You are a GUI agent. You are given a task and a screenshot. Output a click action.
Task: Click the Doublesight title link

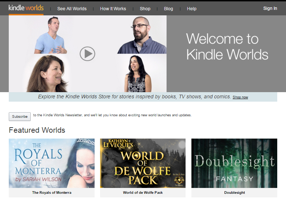click(x=234, y=193)
